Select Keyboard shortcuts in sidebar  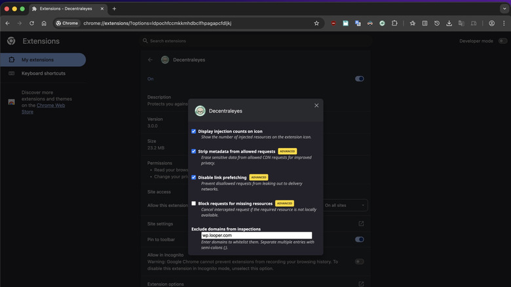coord(43,73)
